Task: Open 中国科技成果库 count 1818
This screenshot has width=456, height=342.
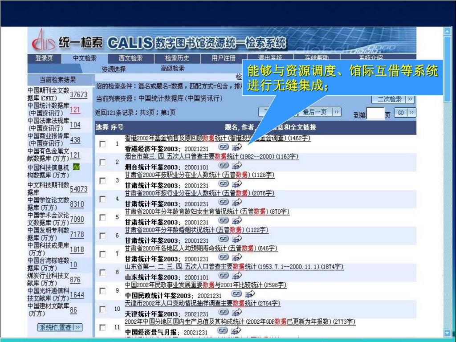Action: pyautogui.click(x=77, y=249)
